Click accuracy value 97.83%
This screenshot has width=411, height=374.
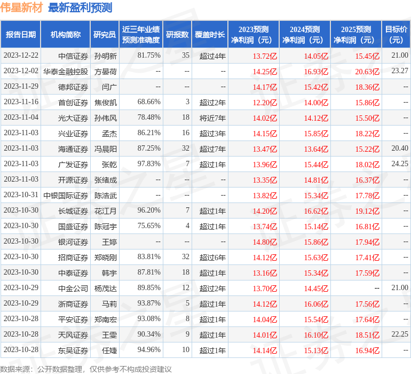pos(149,164)
